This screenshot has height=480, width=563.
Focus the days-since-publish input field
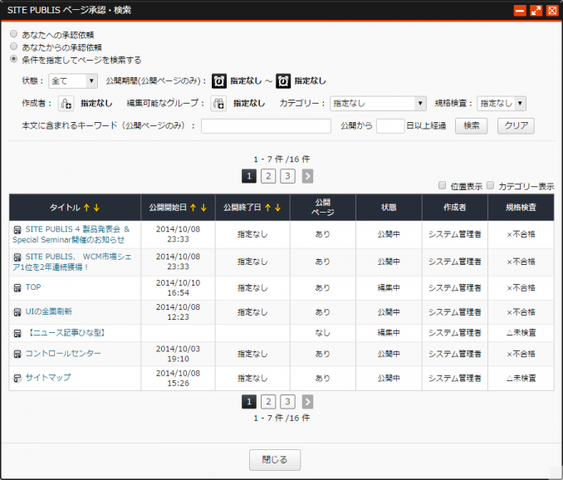point(390,126)
